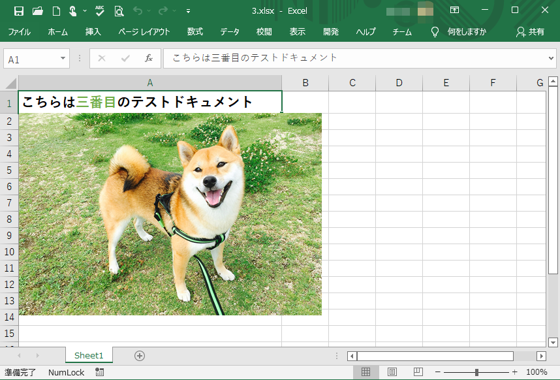The height and width of the screenshot is (380, 560).
Task: Open the Name Box dropdown
Action: tap(61, 58)
